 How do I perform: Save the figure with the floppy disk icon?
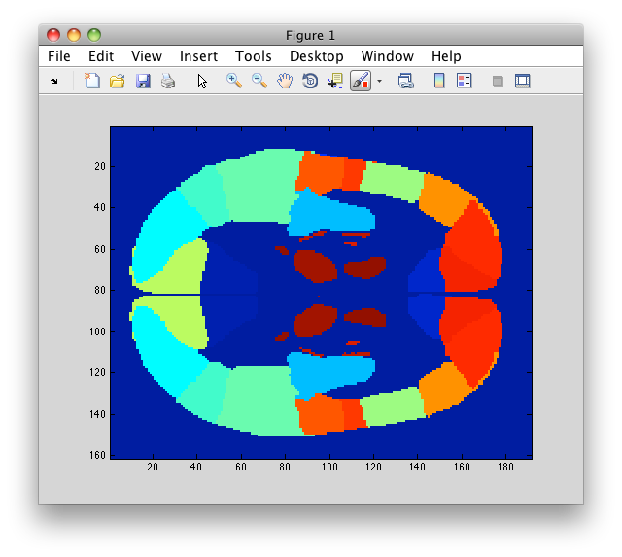143,81
